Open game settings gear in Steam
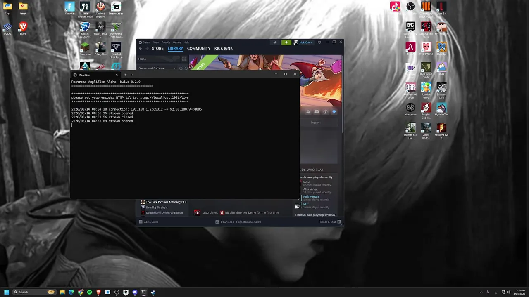 (x=308, y=112)
